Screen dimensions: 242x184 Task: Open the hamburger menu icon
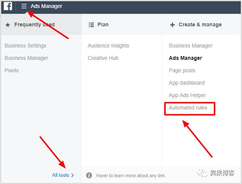pos(24,6)
